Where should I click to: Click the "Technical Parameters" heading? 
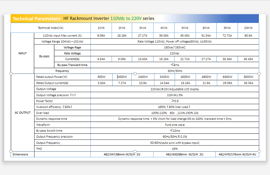pos(36,19)
